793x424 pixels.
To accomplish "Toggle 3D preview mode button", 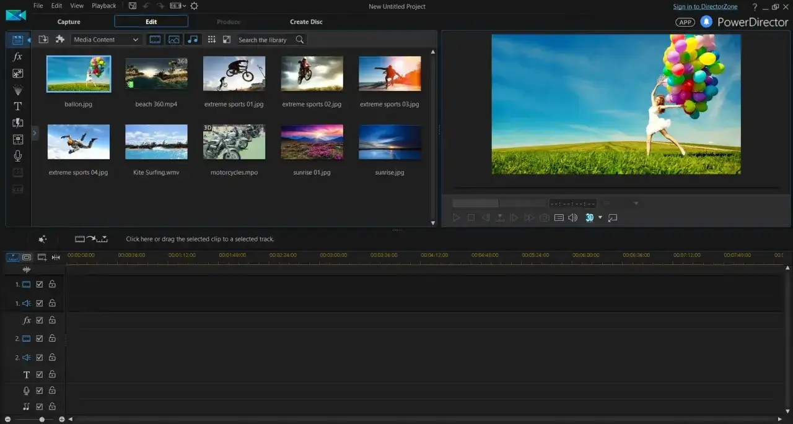I will [590, 218].
